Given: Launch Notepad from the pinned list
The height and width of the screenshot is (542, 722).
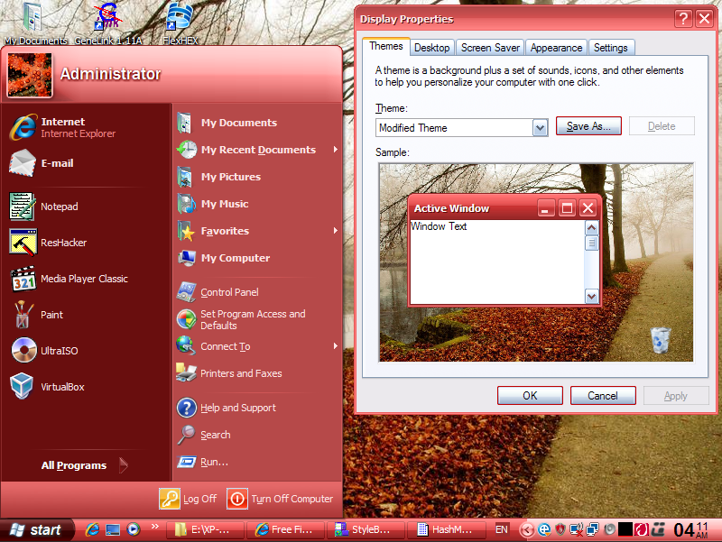Looking at the screenshot, I should pos(86,207).
